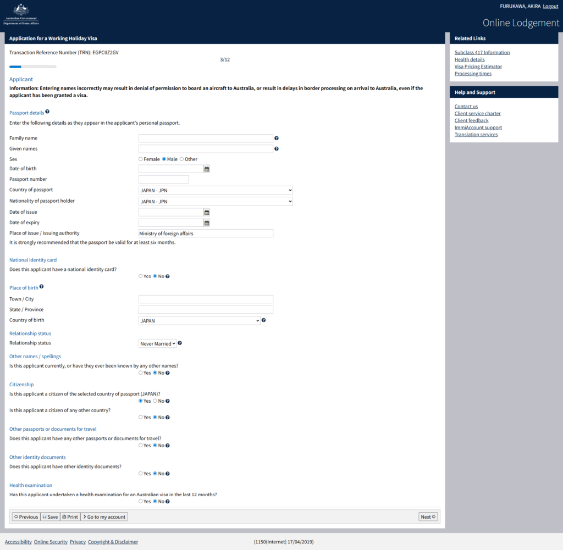
Task: Select Male for Sex
Action: click(x=164, y=159)
